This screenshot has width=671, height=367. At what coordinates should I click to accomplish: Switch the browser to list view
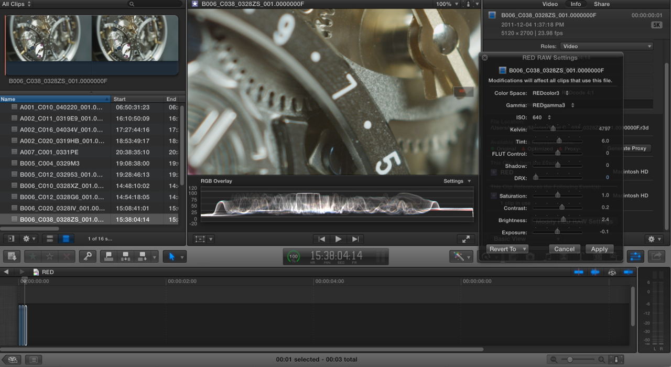coord(66,239)
